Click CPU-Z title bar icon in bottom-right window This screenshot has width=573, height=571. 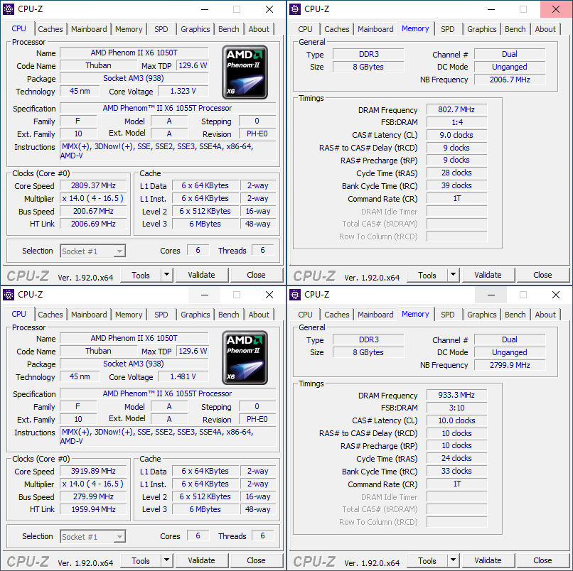[x=296, y=295]
